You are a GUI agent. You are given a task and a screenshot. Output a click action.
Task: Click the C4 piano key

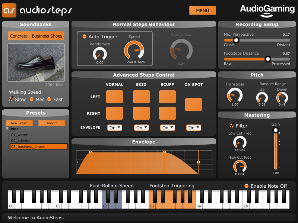point(199,206)
